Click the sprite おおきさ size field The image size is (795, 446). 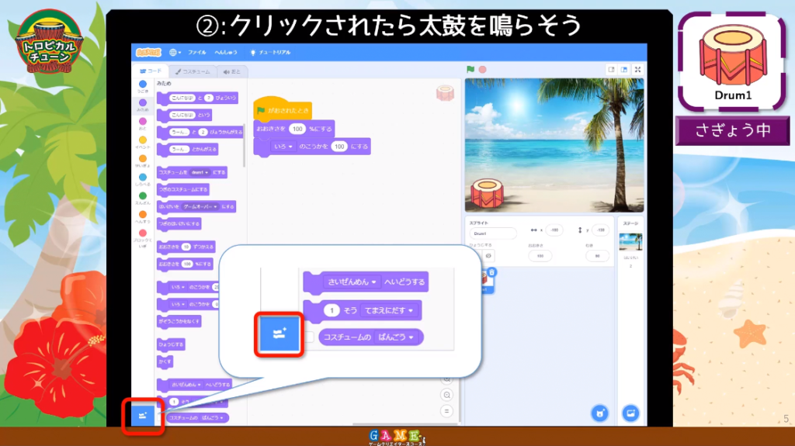coord(540,256)
